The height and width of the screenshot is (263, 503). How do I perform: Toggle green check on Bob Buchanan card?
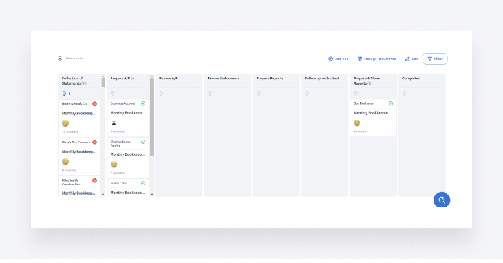391,103
